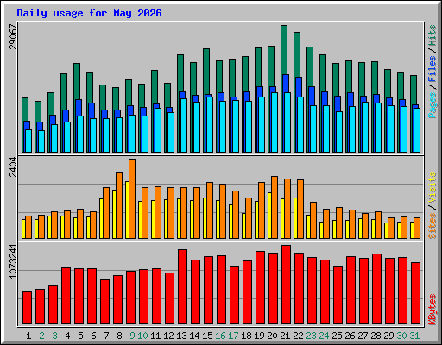The image size is (442, 345).
Task: Click the 'Daily usage for May 2026' title
Action: [x=89, y=13]
